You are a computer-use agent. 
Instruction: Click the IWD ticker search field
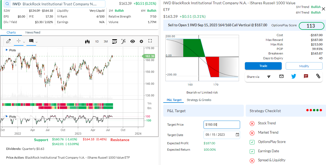[x=54, y=4]
